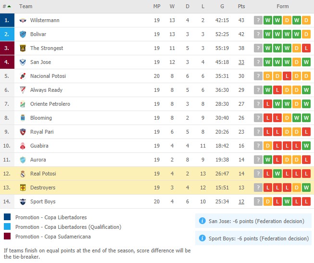This screenshot has width=314, height=263.
Task: Click the Bolivar team logo
Action: (x=23, y=34)
